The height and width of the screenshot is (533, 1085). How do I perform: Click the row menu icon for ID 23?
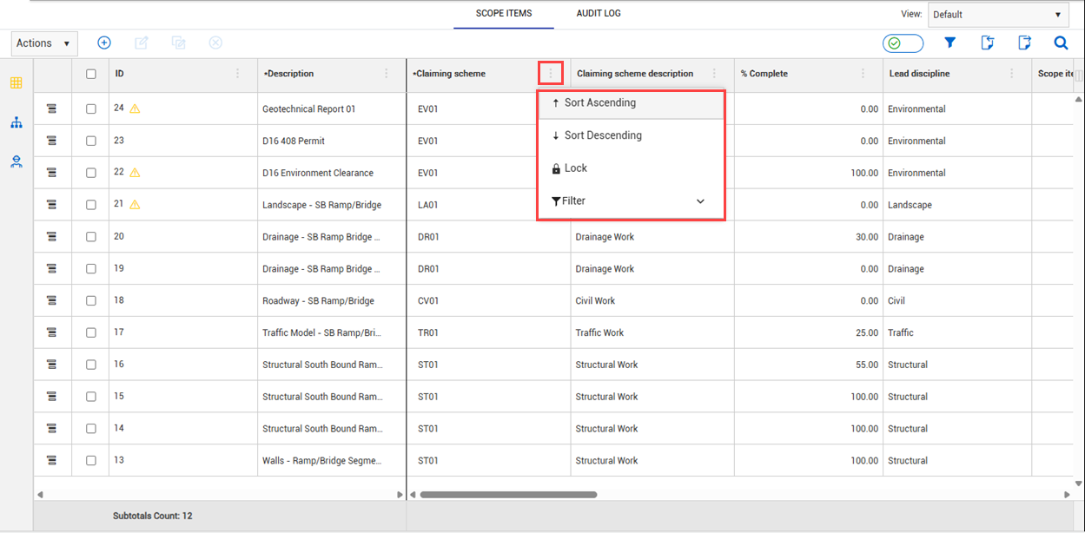tap(51, 141)
